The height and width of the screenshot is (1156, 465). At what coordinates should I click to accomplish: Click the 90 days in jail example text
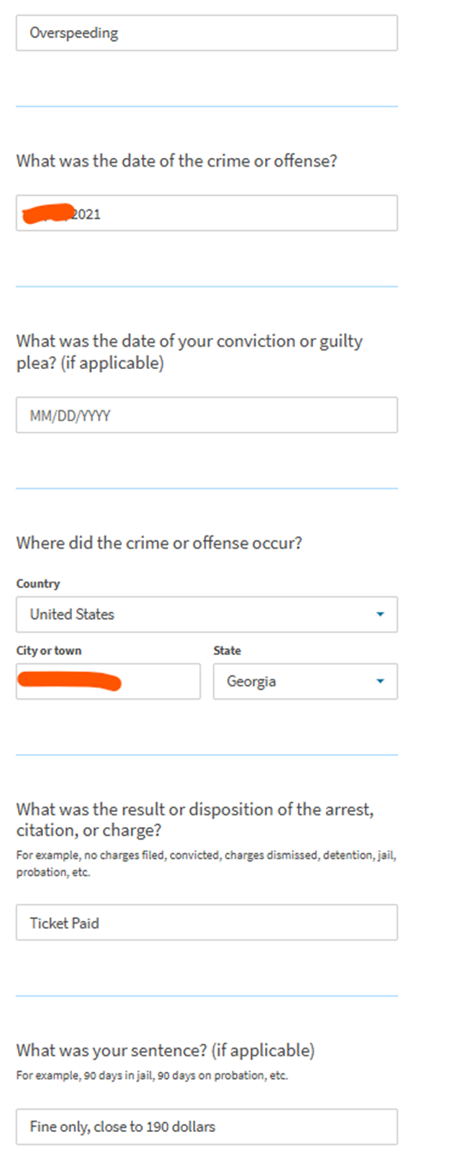pos(152,1076)
